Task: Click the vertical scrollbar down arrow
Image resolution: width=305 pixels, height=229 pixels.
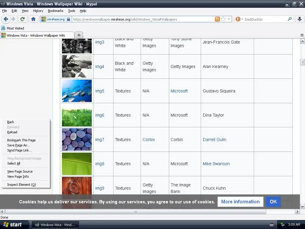Action: point(302,206)
